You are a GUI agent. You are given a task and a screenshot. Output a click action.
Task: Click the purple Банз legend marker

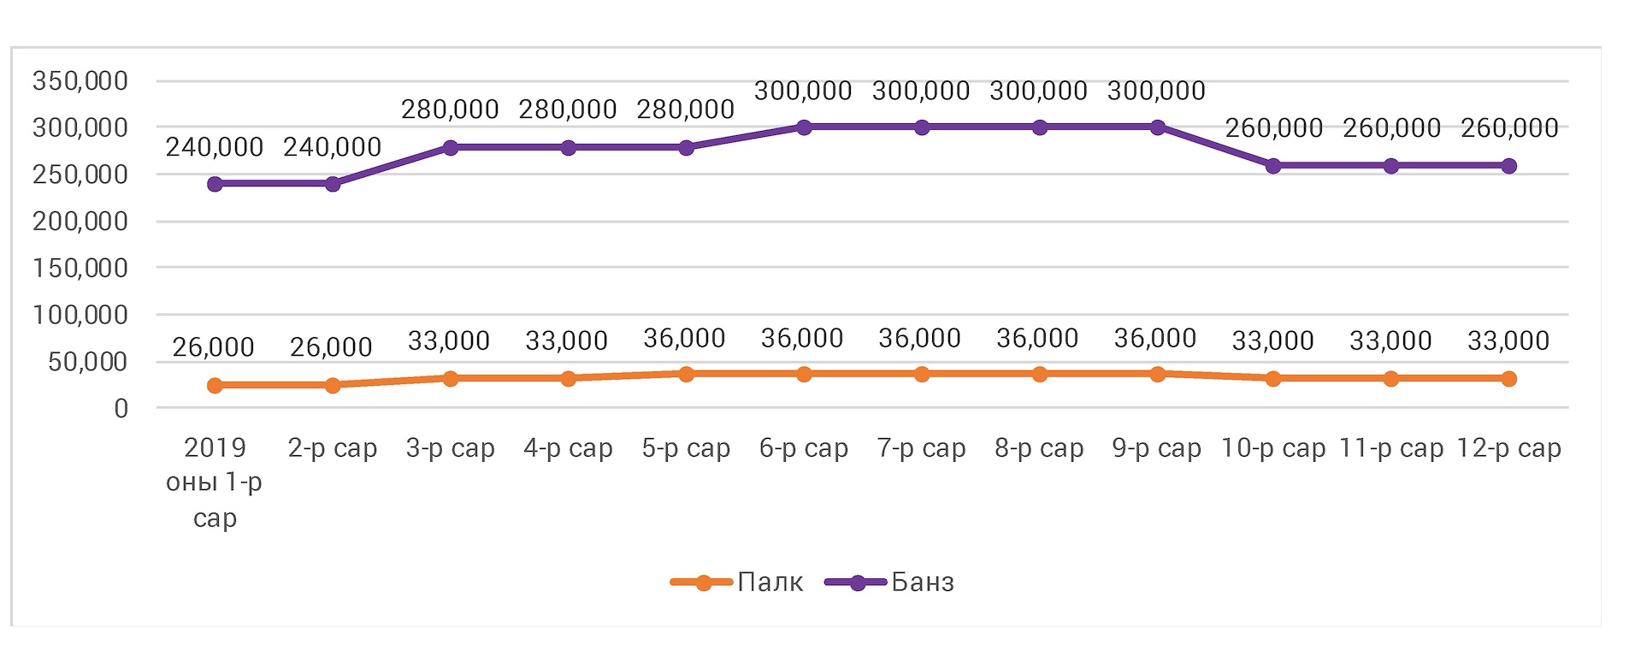(856, 583)
